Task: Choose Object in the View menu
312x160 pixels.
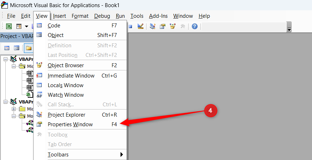Action: point(80,35)
